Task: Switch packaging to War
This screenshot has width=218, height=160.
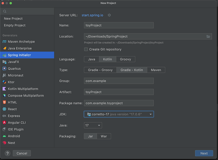Action: pyautogui.click(x=104, y=136)
